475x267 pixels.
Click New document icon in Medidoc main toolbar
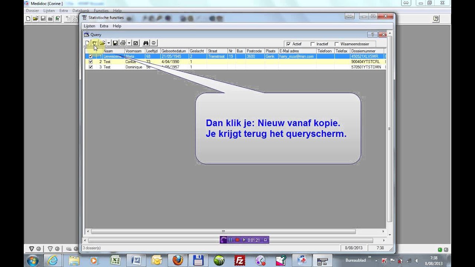[x=28, y=19]
